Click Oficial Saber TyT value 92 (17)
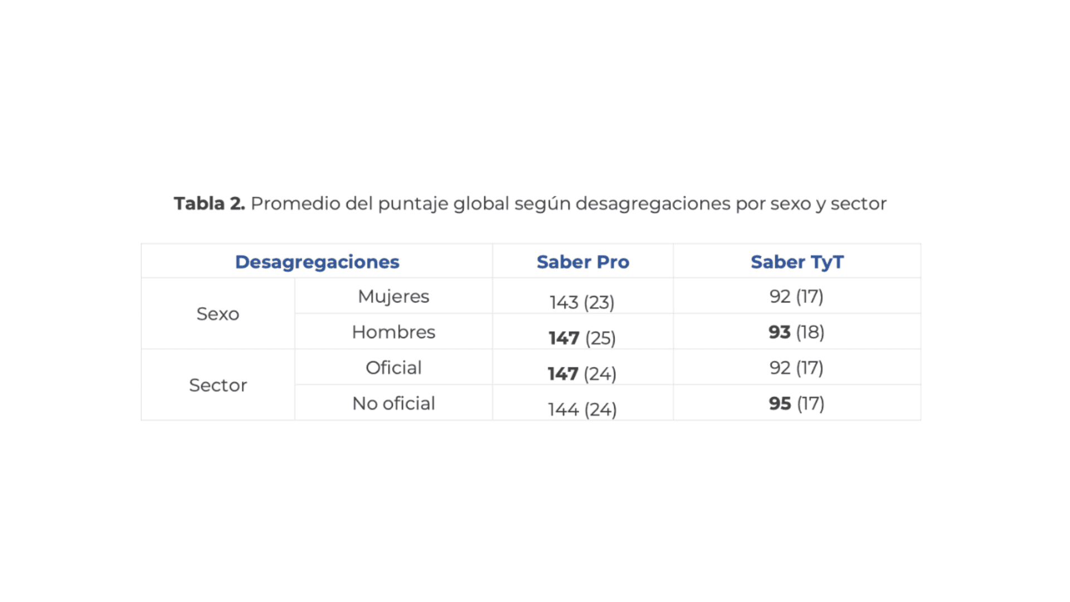Viewport: 1070px width, 602px height. click(x=796, y=368)
